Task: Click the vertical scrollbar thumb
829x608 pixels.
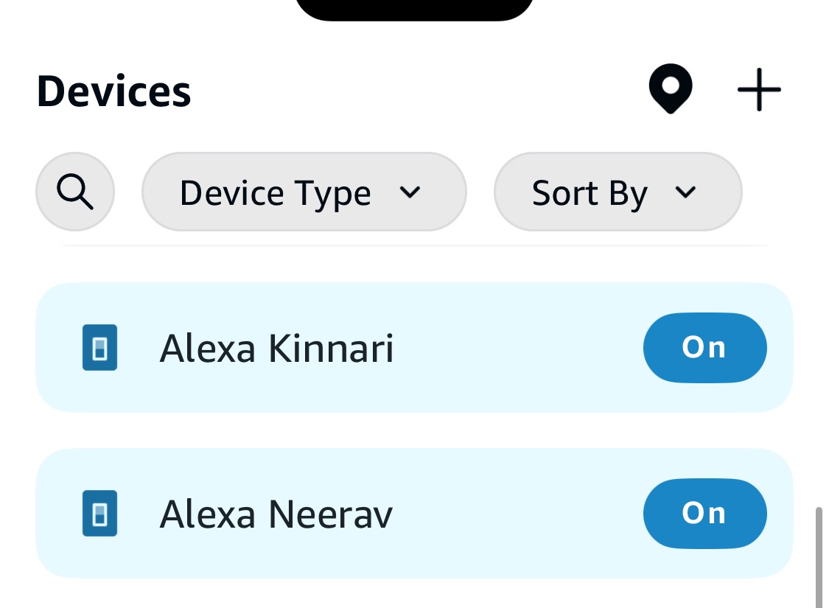Action: (x=819, y=557)
